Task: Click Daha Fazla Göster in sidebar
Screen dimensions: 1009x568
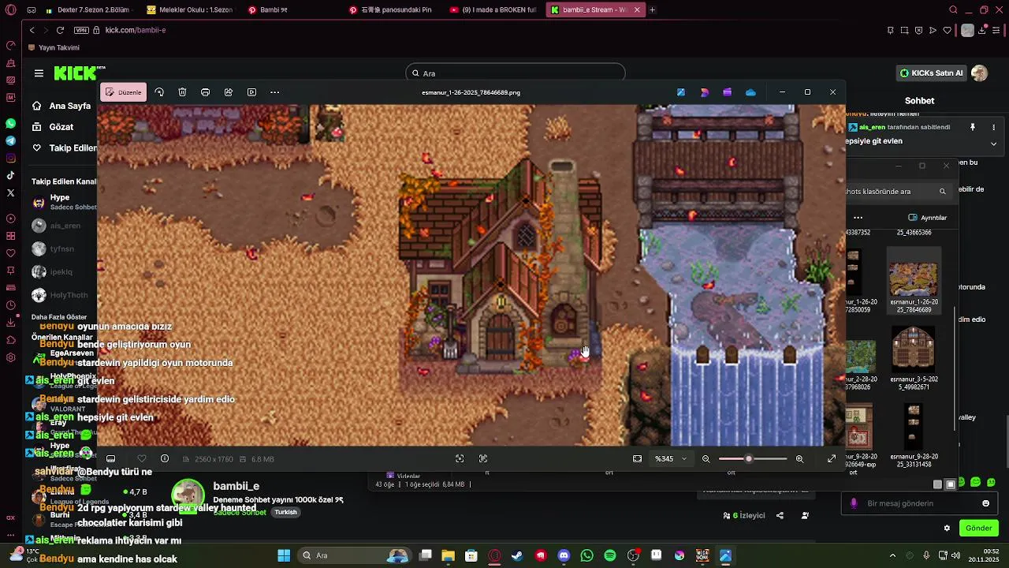Action: coord(59,317)
